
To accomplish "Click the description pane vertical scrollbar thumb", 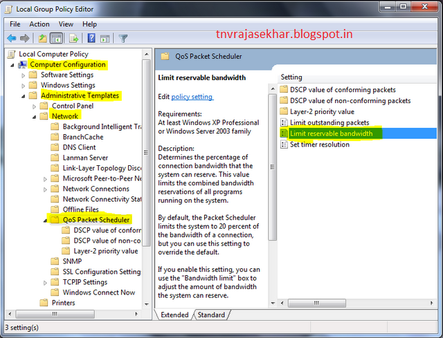I will [x=272, y=167].
